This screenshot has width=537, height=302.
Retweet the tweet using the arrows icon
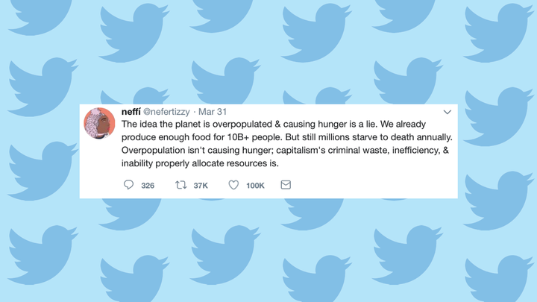click(x=180, y=185)
